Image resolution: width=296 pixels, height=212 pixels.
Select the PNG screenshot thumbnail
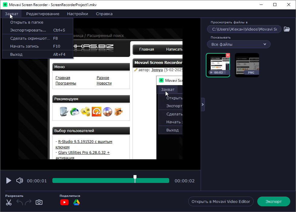pyautogui.click(x=247, y=65)
